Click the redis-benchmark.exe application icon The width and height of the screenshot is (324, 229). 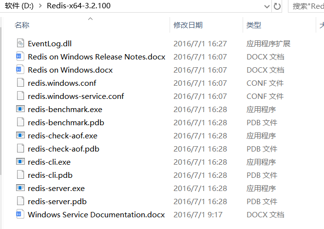[20, 109]
